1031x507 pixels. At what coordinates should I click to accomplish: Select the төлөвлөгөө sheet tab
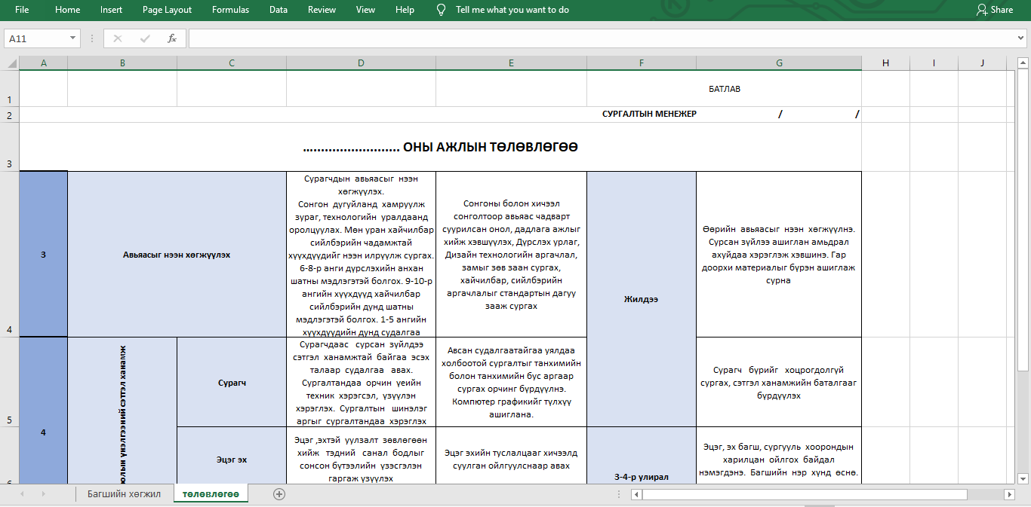pos(211,494)
